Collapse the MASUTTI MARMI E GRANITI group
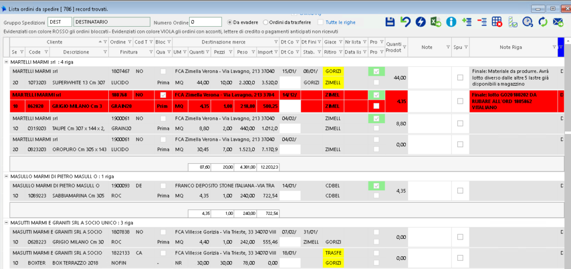Screen dimensions: 571x269 pos(6,222)
